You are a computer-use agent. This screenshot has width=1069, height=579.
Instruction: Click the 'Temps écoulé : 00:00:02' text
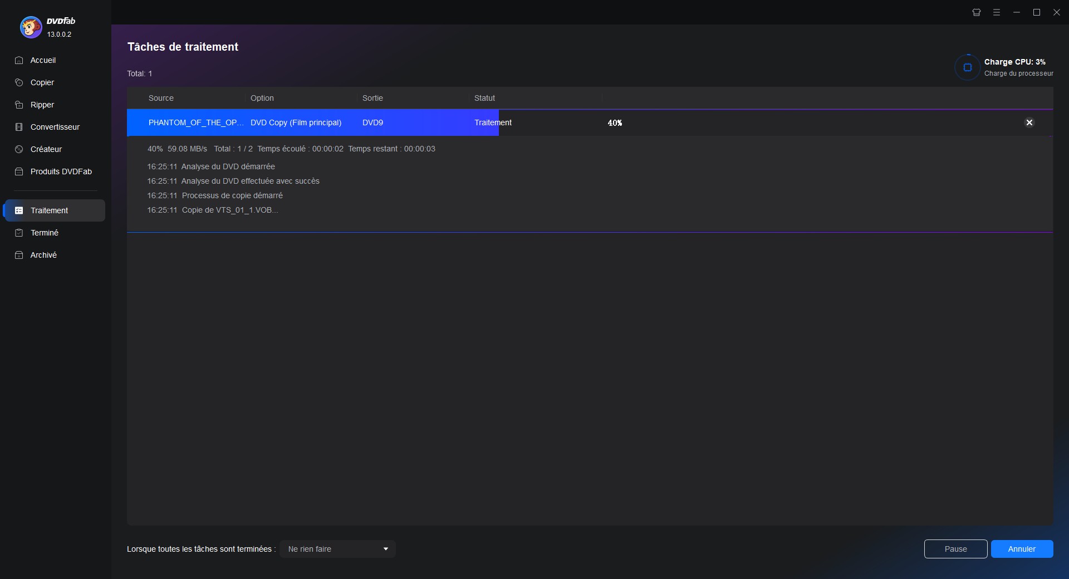[x=300, y=149]
